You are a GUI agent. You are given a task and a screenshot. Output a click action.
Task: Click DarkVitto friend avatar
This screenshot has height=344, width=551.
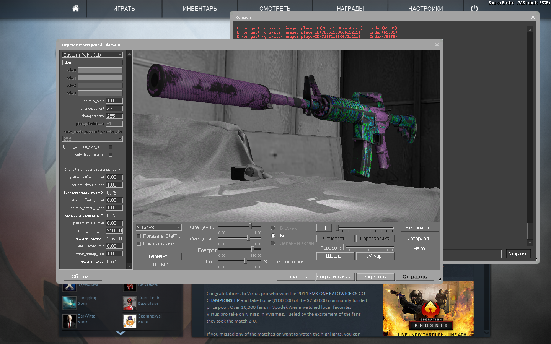69,321
